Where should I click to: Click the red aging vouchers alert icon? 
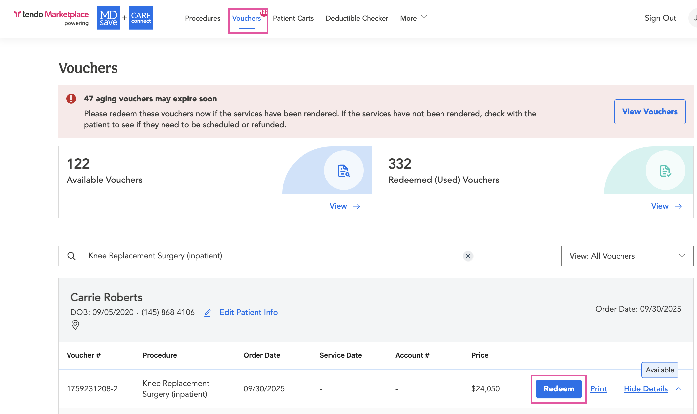click(x=71, y=99)
